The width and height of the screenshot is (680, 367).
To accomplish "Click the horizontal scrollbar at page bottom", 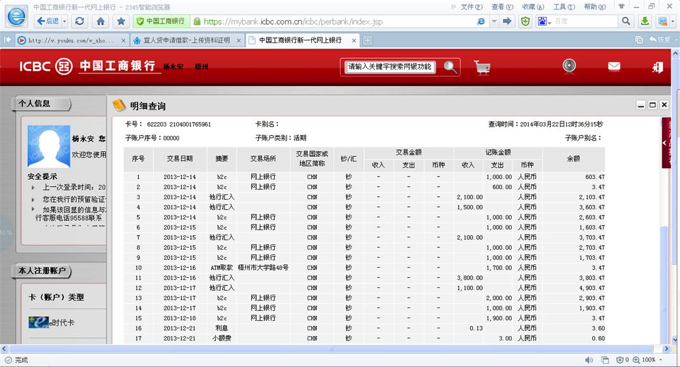I will tap(329, 349).
